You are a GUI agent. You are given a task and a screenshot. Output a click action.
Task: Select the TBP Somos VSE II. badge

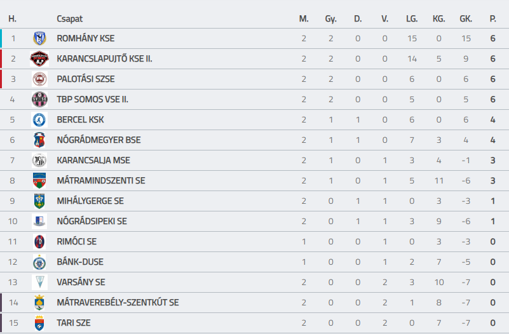click(39, 99)
